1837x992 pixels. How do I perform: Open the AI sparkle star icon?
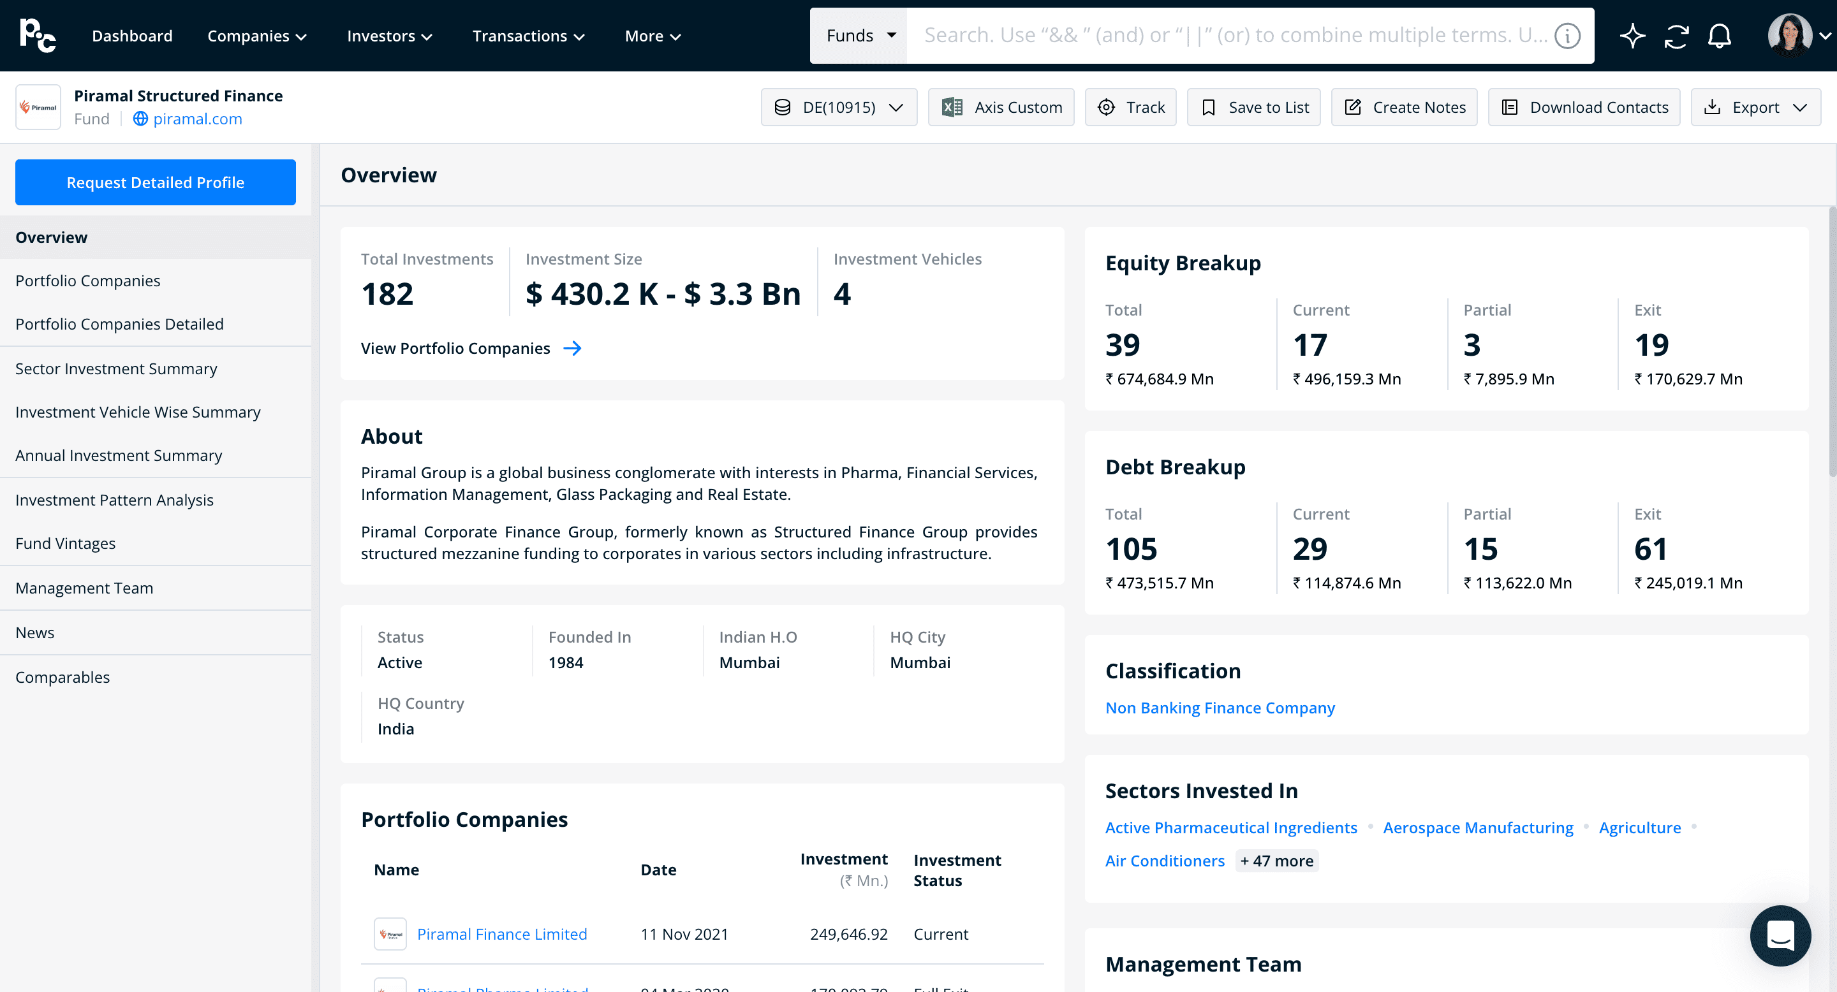click(x=1632, y=36)
